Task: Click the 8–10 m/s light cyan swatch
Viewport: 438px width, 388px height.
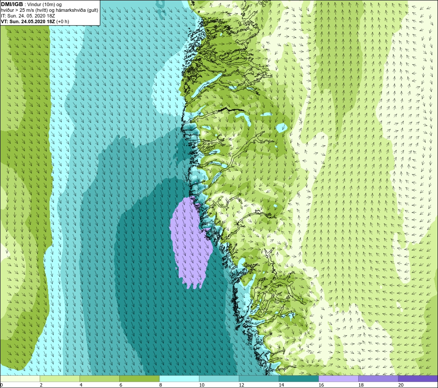Action: coord(179,378)
